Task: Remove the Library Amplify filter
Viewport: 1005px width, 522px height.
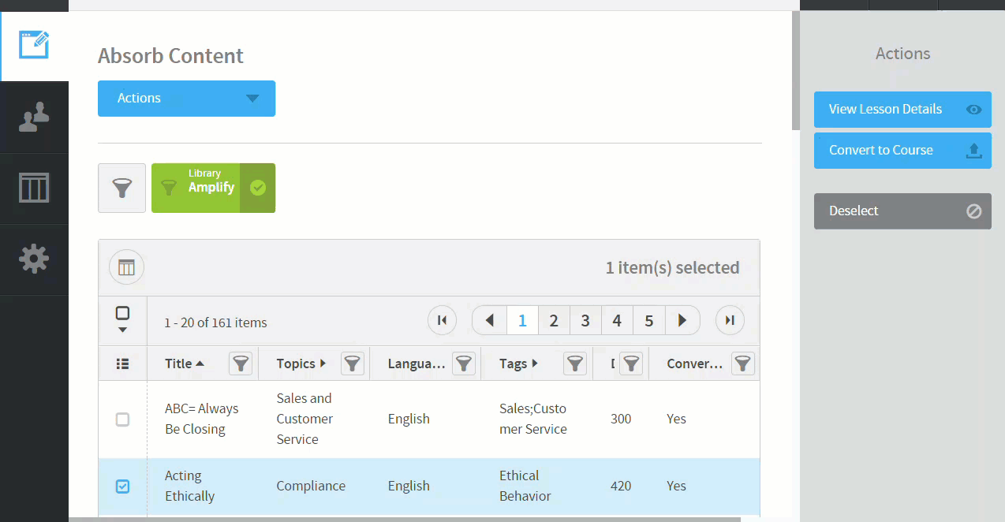Action: 258,188
